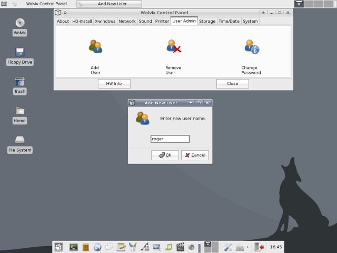
Task: Select the User Admin tab
Action: (184, 21)
